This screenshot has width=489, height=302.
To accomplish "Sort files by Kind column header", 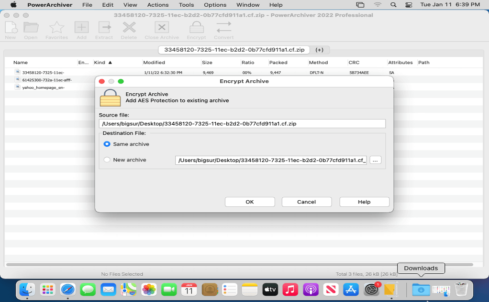I will pyautogui.click(x=103, y=63).
